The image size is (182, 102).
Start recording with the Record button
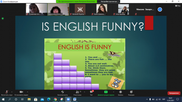(121, 93)
